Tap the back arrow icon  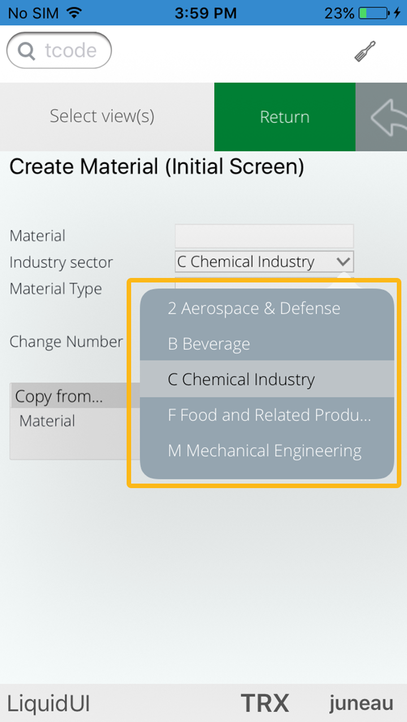coord(388,117)
